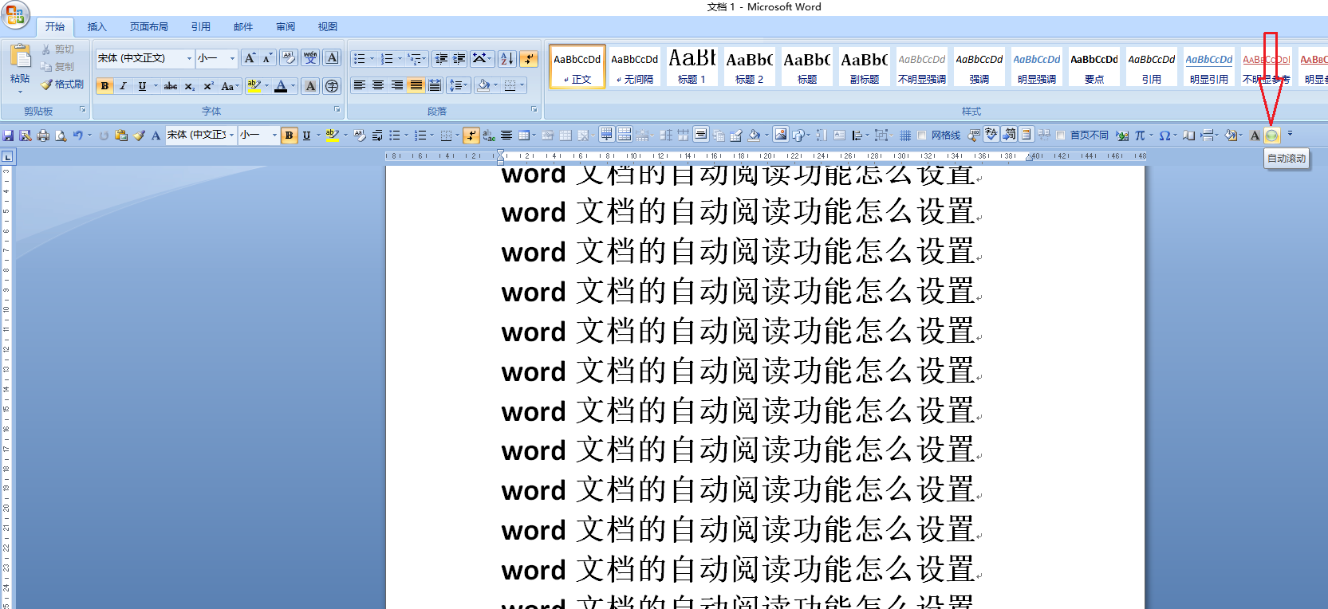
Task: Switch to the 邮件 tab
Action: (x=243, y=27)
